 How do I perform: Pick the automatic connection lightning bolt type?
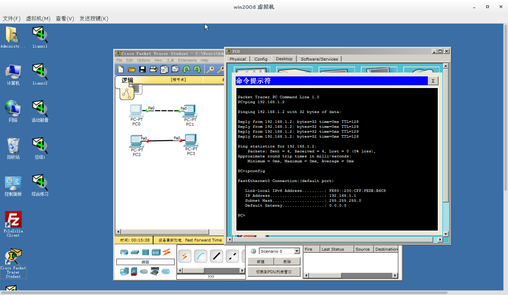185,257
